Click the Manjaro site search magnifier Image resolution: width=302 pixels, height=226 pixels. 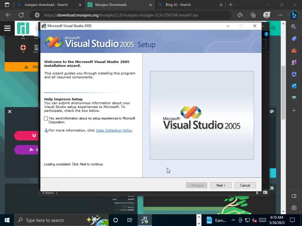(273, 28)
